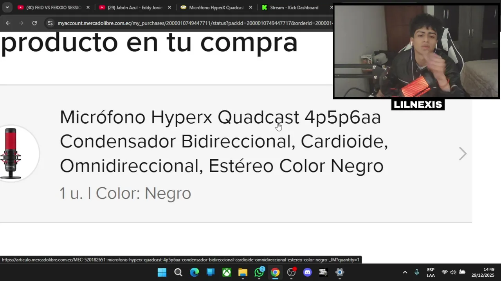This screenshot has height=281, width=501.
Task: Close the Jabón Azul tab
Action: 169,7
